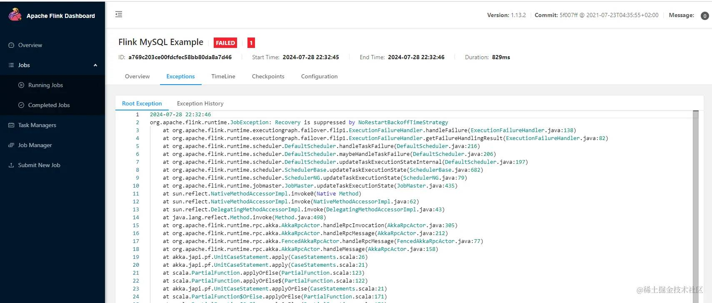Screen dimensions: 712x303
Task: Click stack trace line AkkaRpcActor.java:212
Action: coord(305,233)
